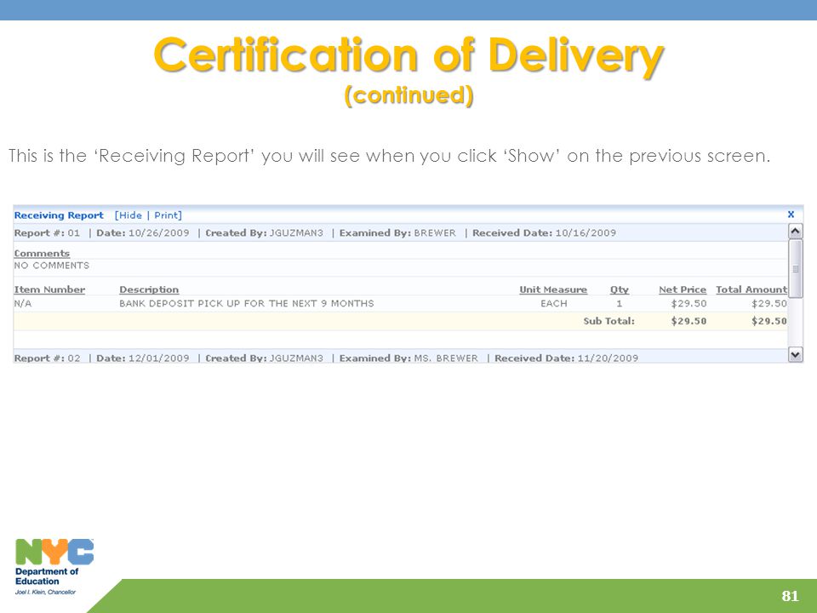This screenshot has height=613, width=817.
Task: Click Date 12/01/2009 in second report
Action: click(x=143, y=358)
